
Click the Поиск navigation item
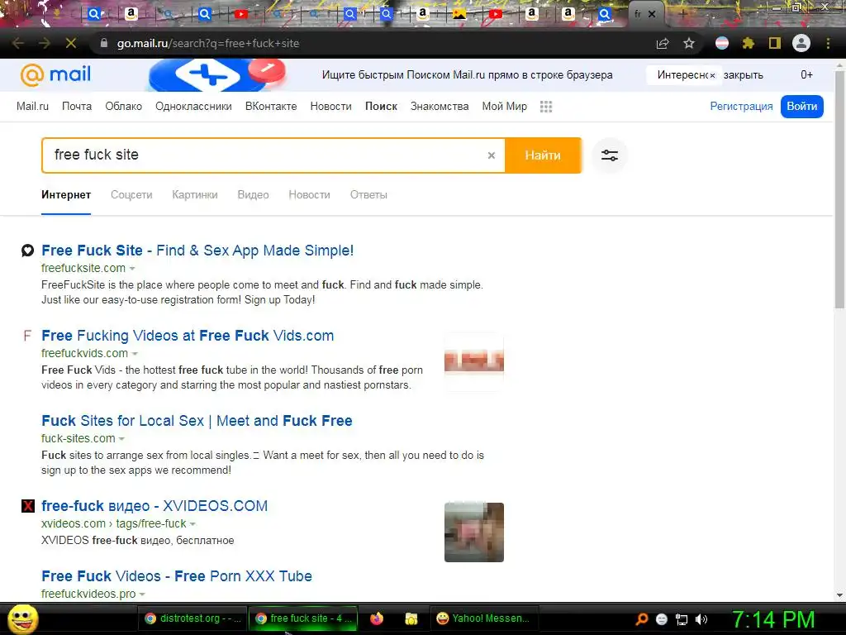[x=381, y=107]
